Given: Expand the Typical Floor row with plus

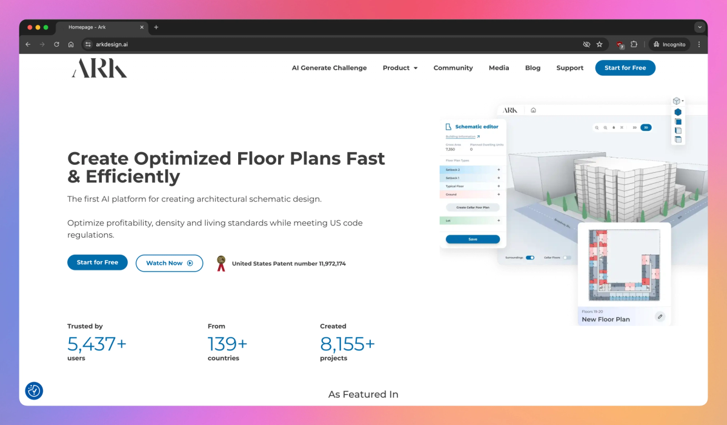Looking at the screenshot, I should tap(499, 186).
